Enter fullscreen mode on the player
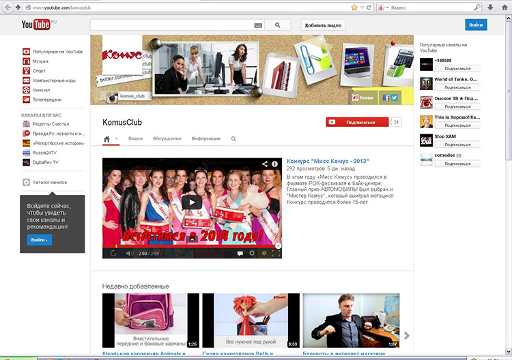The height and width of the screenshot is (360, 512). point(276,254)
